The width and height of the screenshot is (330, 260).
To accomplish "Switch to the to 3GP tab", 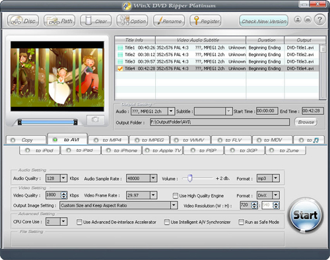I will pyautogui.click(x=244, y=150).
